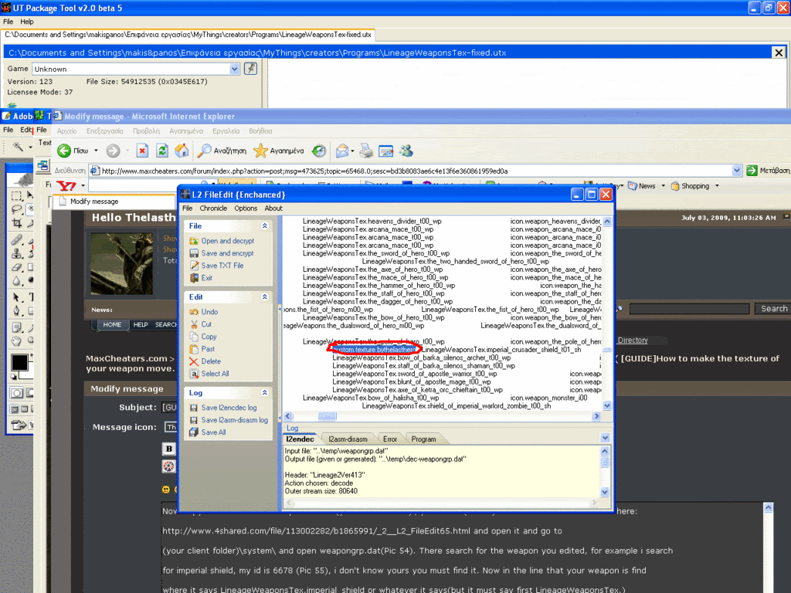Collapse the Log panel section
The width and height of the screenshot is (791, 593).
coord(265,393)
